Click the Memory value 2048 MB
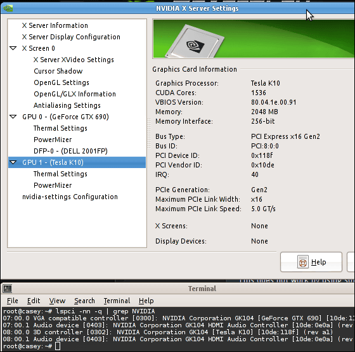 (264, 112)
